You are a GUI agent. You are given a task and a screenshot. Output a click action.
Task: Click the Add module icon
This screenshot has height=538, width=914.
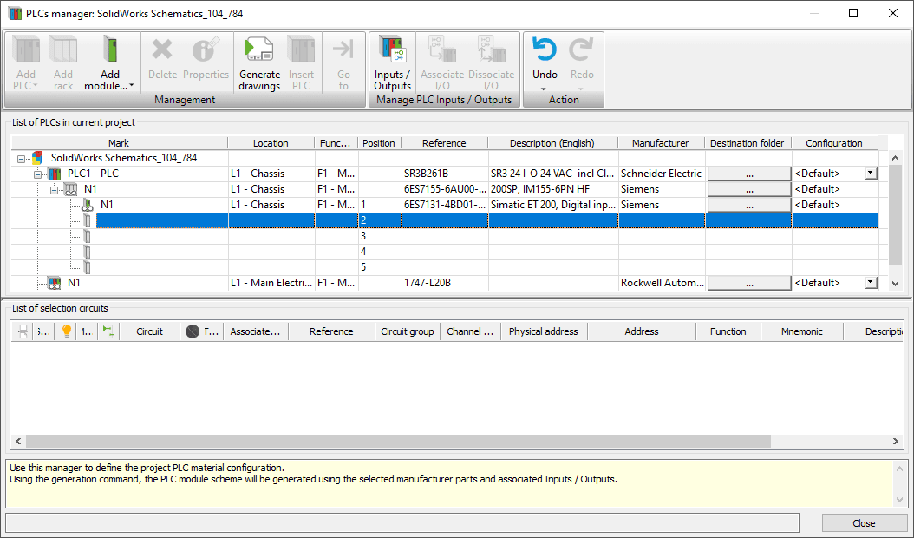(109, 50)
